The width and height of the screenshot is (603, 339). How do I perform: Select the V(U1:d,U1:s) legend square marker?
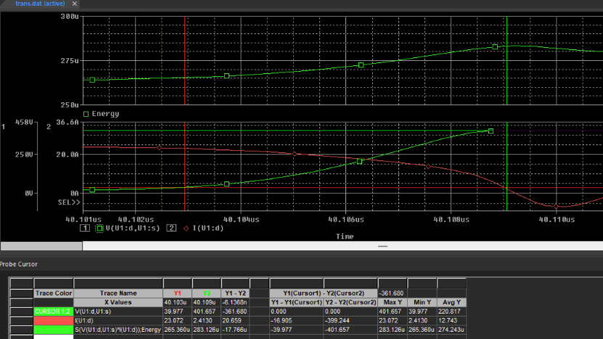click(x=99, y=228)
